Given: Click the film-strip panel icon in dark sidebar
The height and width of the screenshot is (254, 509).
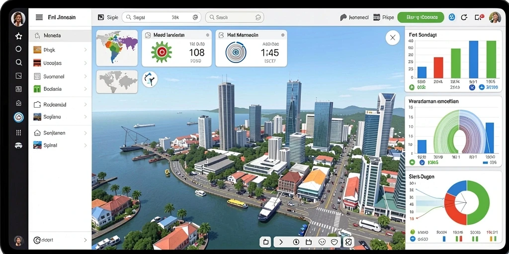Looking at the screenshot, I should 18,89.
